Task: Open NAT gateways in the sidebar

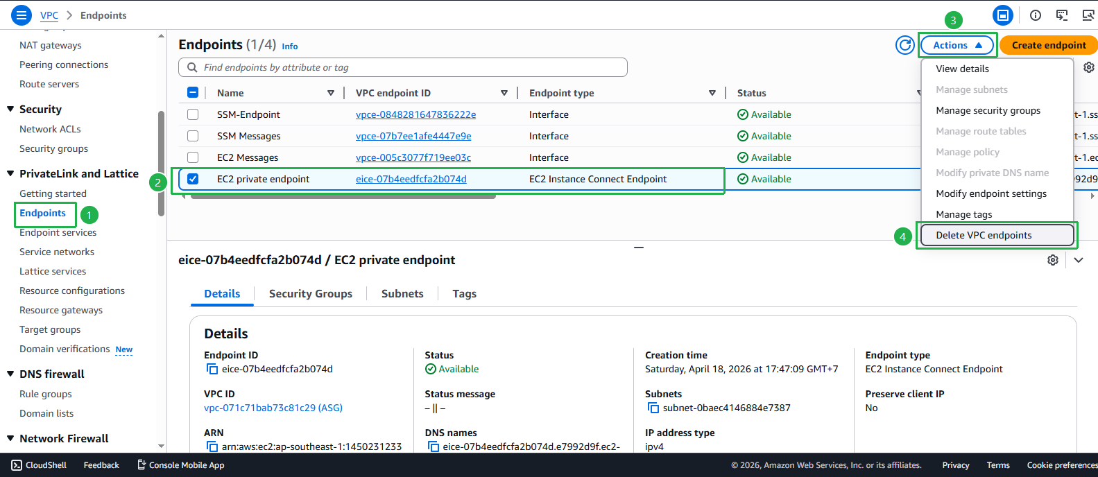Action: 51,46
